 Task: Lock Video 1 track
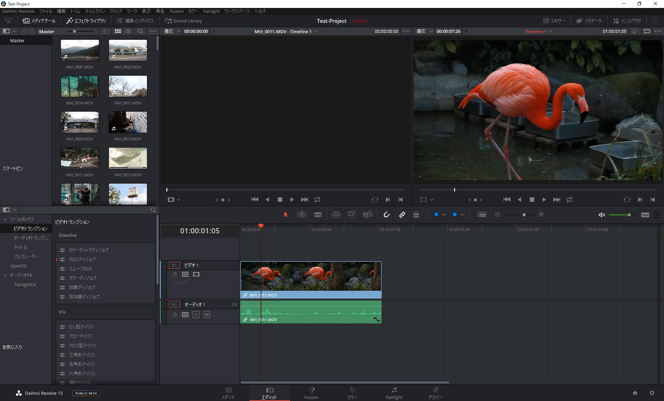click(175, 274)
